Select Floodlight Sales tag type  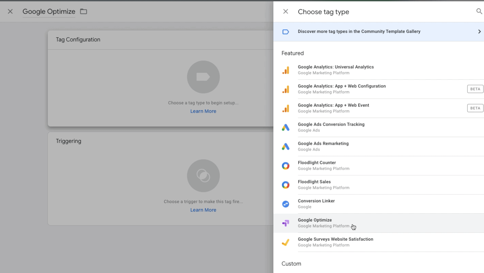pos(378,185)
